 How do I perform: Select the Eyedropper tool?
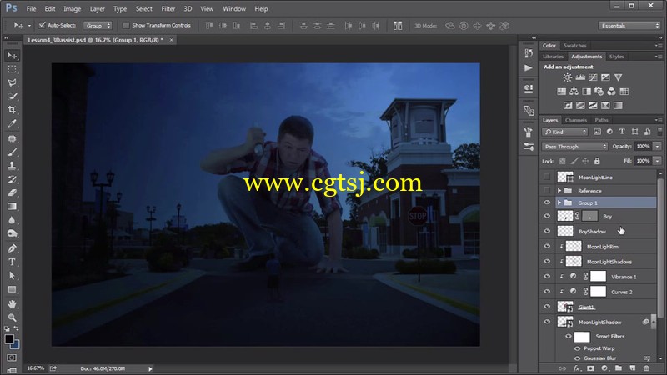(12, 123)
